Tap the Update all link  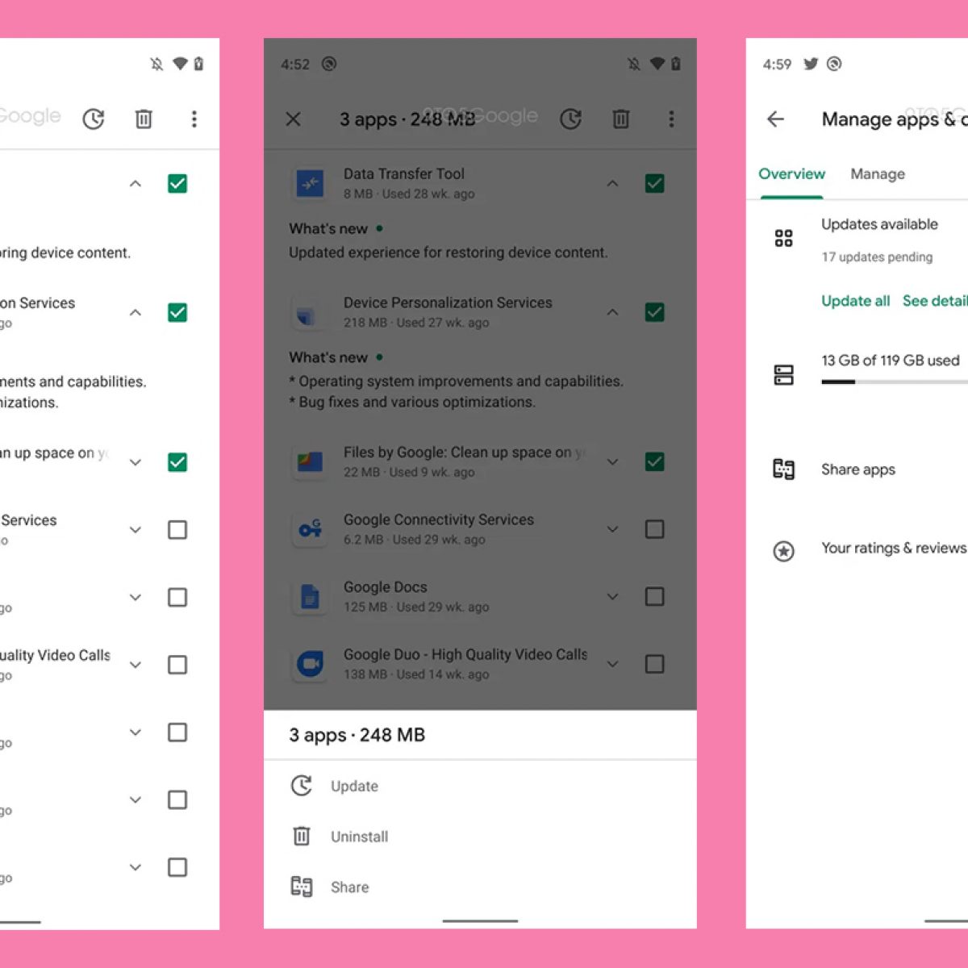(x=856, y=301)
